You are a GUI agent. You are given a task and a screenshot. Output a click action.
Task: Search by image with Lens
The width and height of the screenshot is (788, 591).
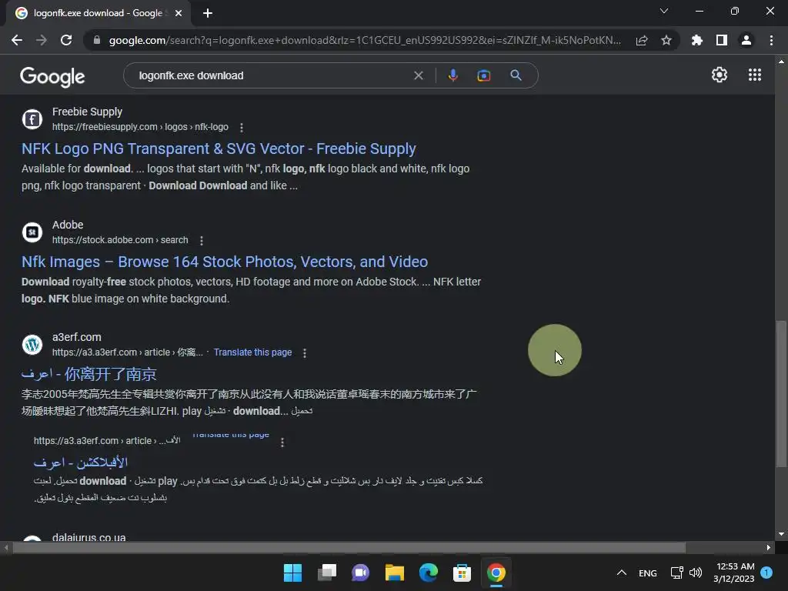[483, 75]
